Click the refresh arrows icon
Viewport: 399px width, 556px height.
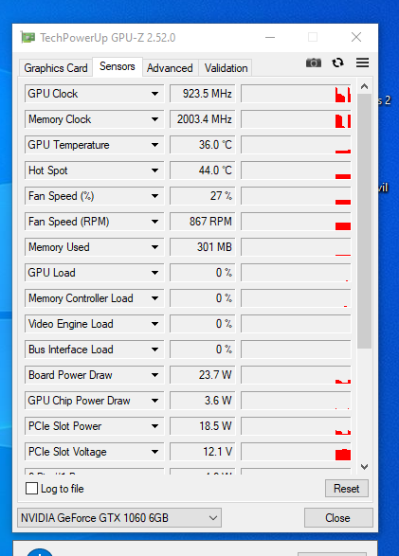[338, 63]
